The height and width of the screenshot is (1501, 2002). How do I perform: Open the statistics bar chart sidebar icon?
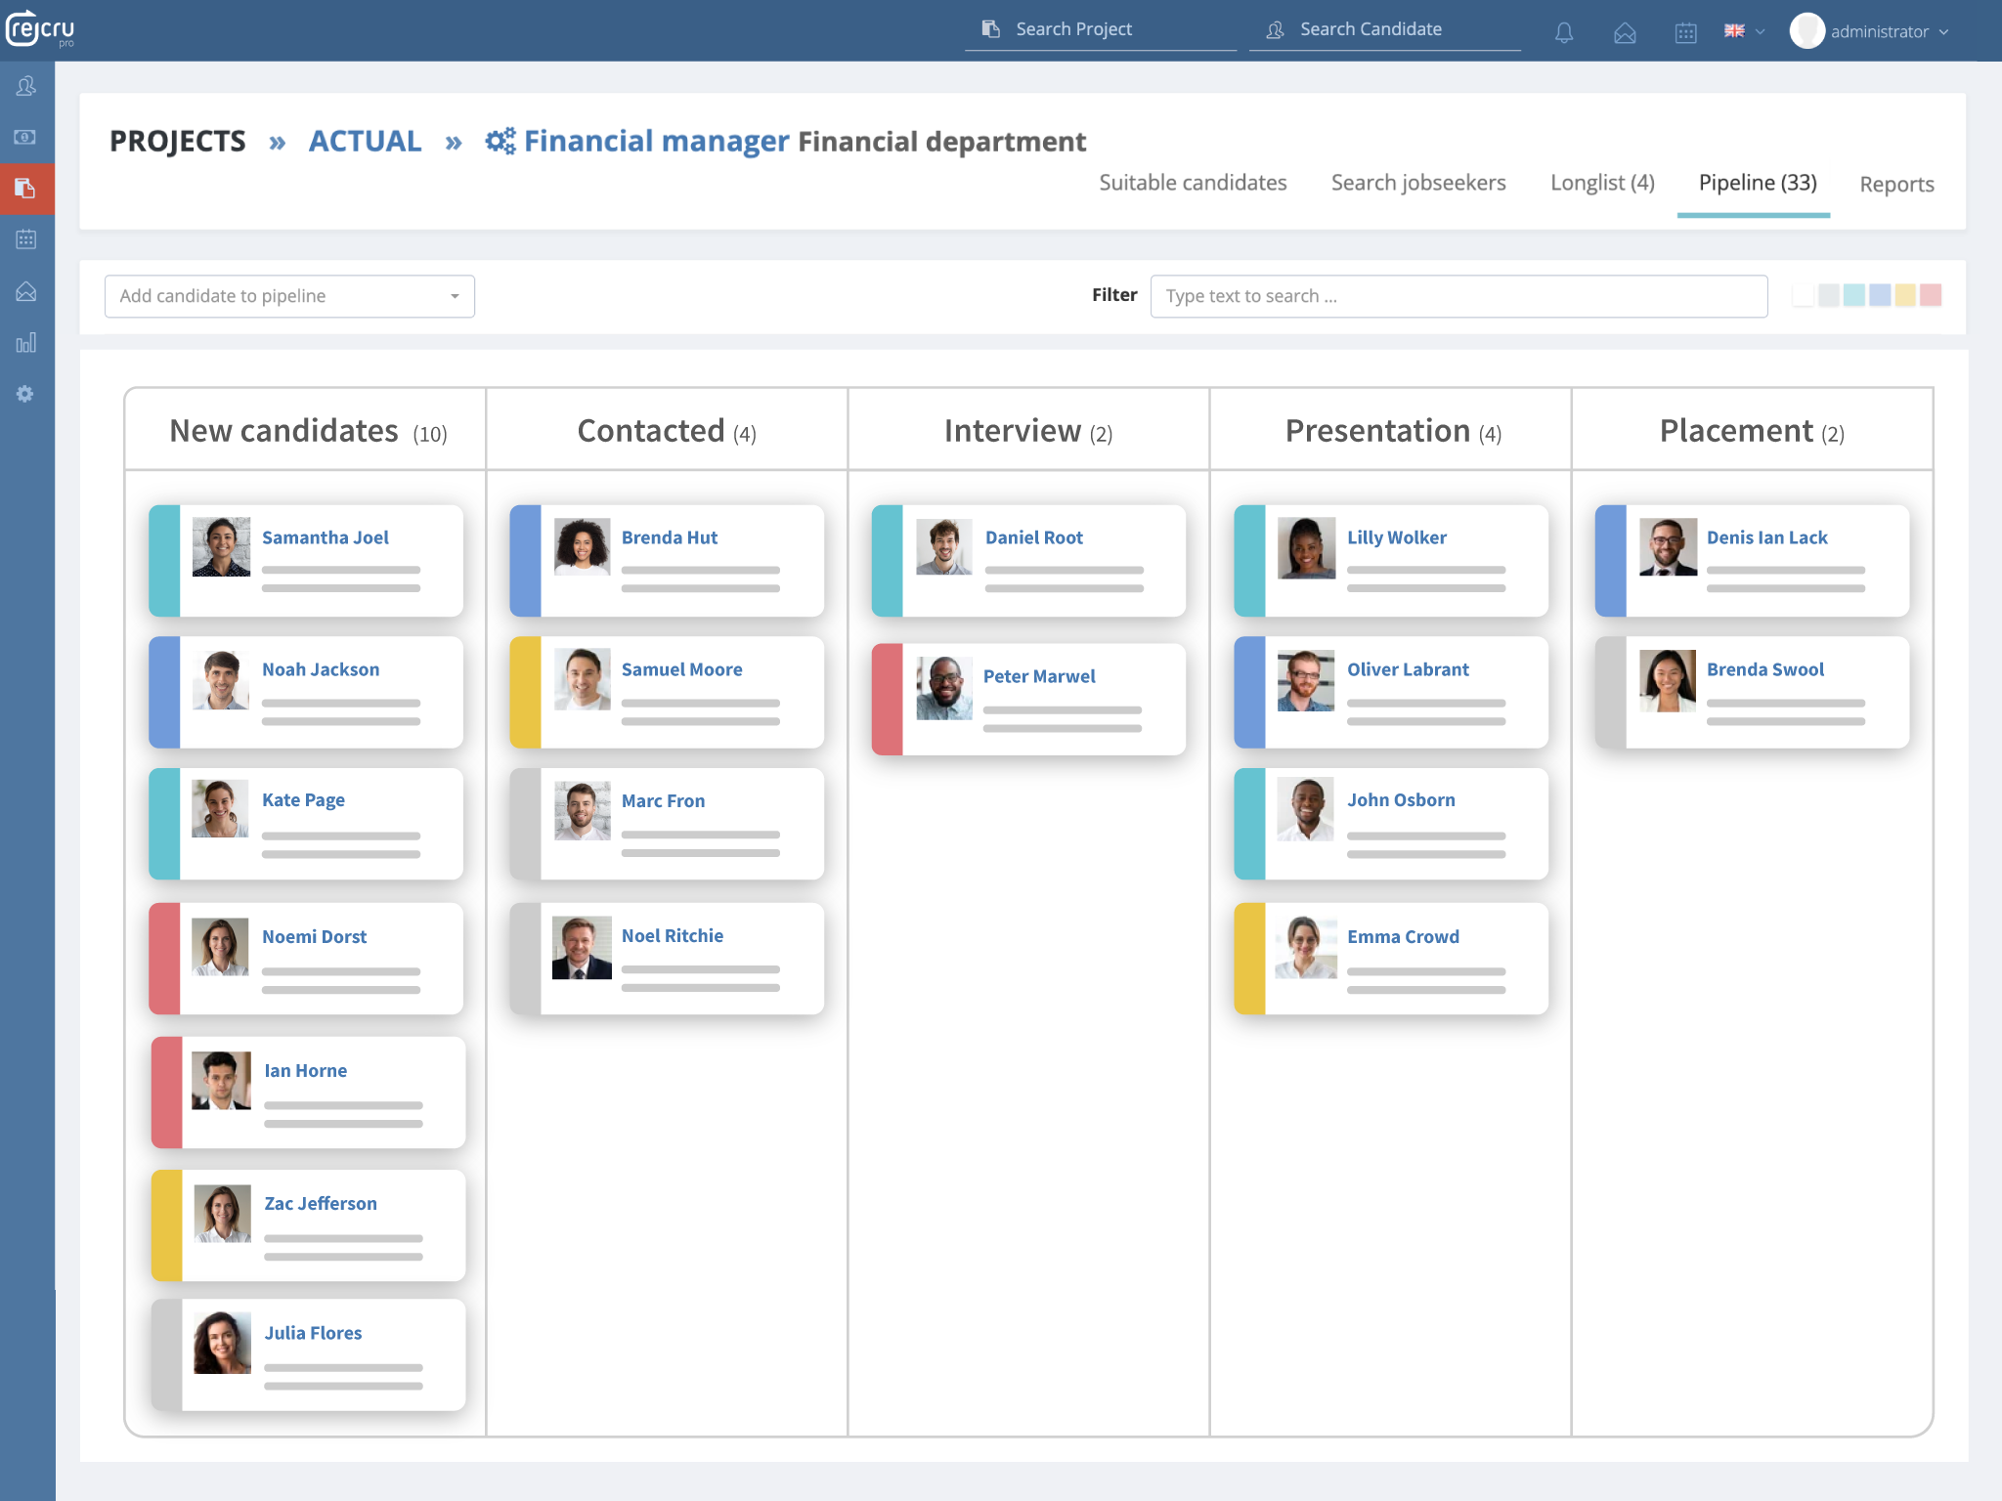(26, 342)
